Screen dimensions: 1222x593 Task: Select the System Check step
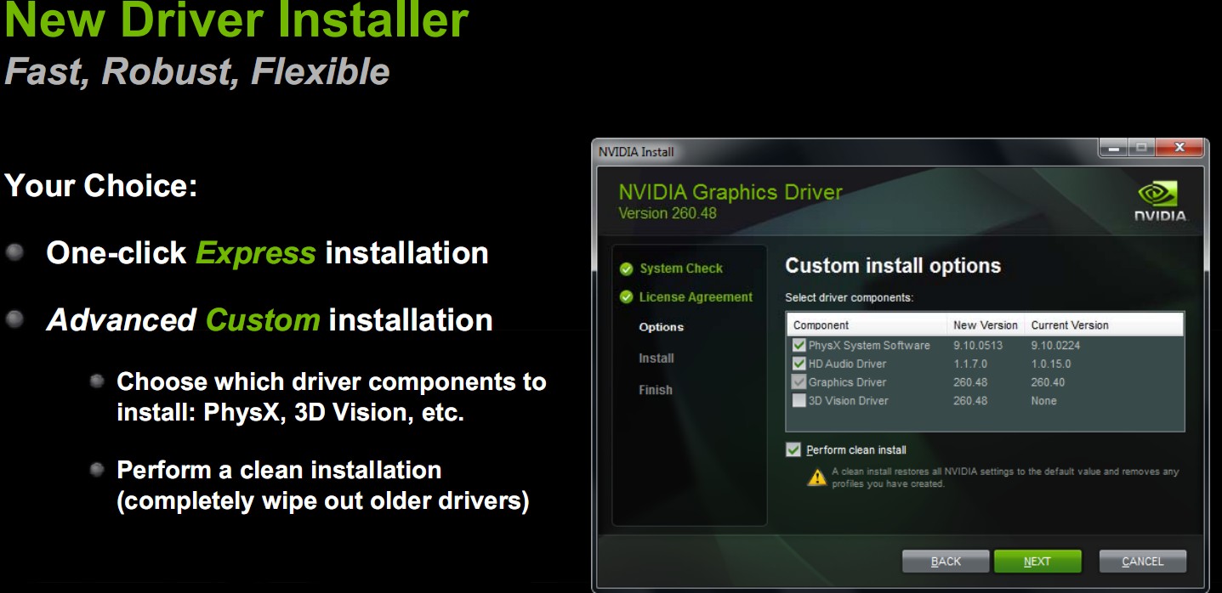pos(681,268)
